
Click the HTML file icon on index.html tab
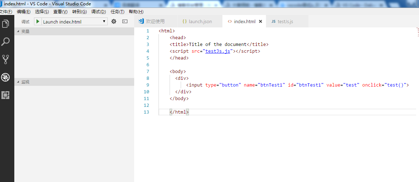click(x=230, y=22)
